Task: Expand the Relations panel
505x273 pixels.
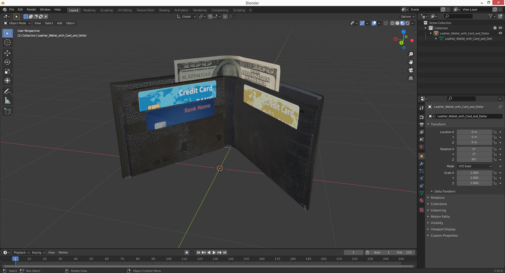Action: (x=437, y=198)
